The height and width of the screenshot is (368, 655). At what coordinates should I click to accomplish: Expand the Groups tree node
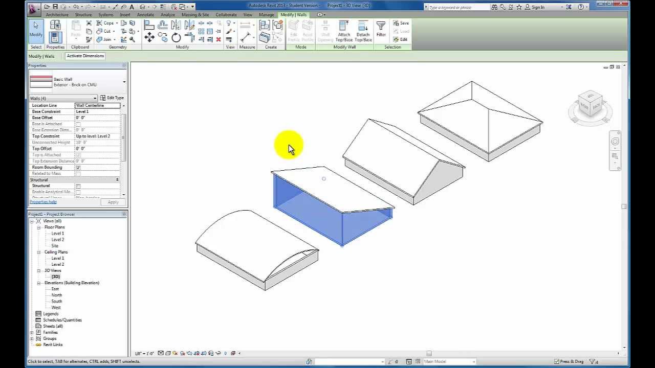tap(32, 339)
